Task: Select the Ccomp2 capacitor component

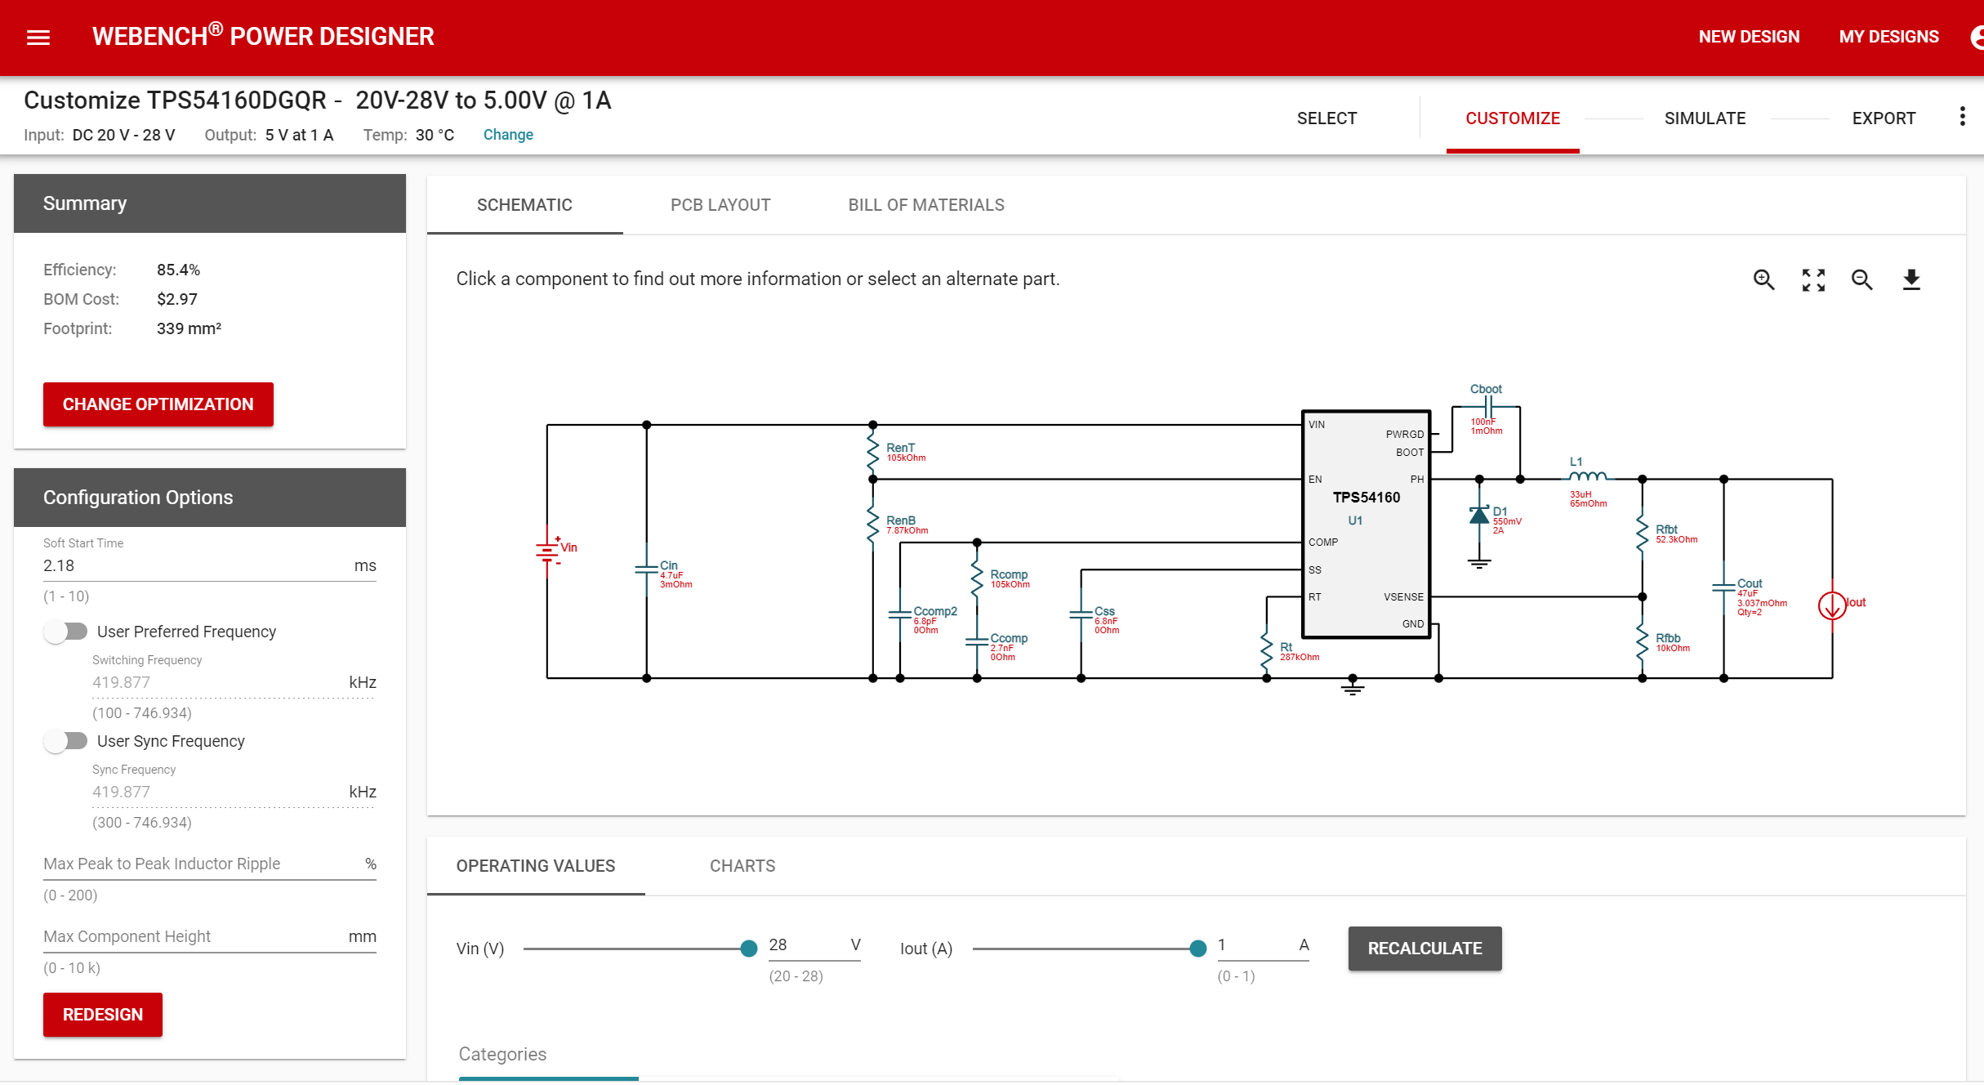Action: coord(900,617)
